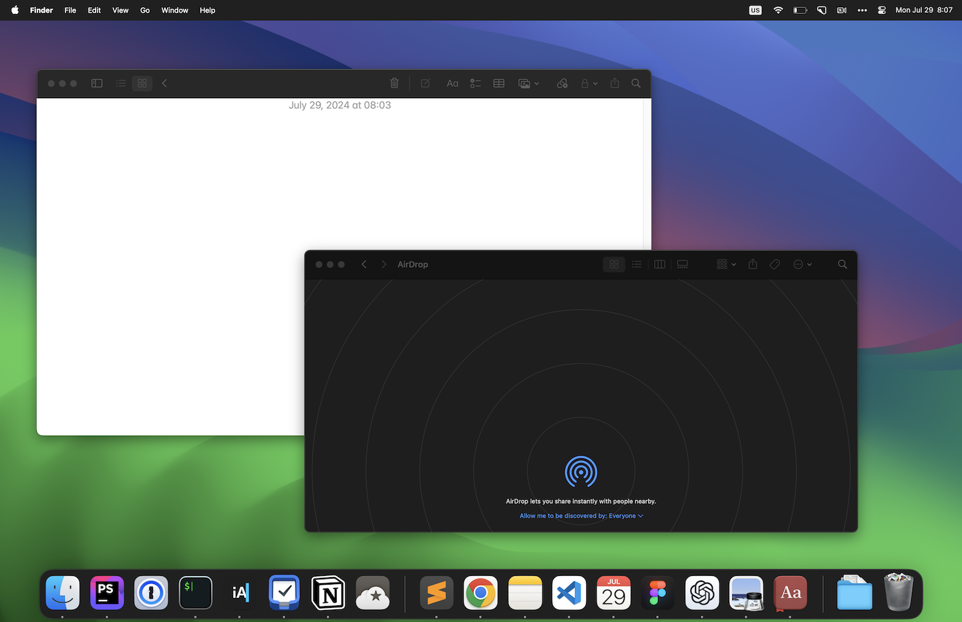Select icon view in Finder window
The width and height of the screenshot is (962, 622).
coord(614,265)
